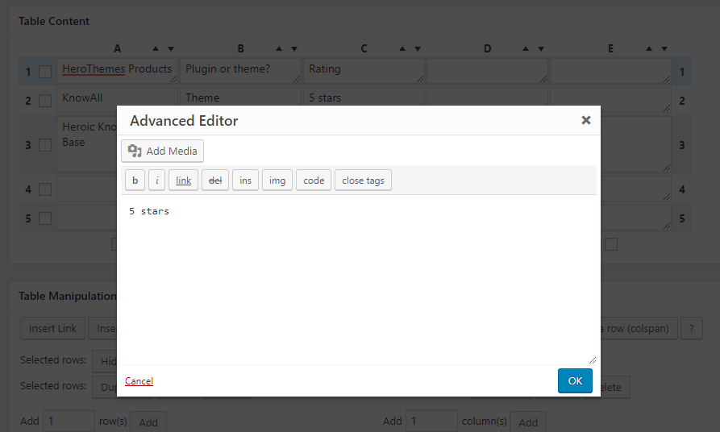Sort column E ascending with up arrow
The width and height of the screenshot is (720, 432).
click(x=649, y=48)
